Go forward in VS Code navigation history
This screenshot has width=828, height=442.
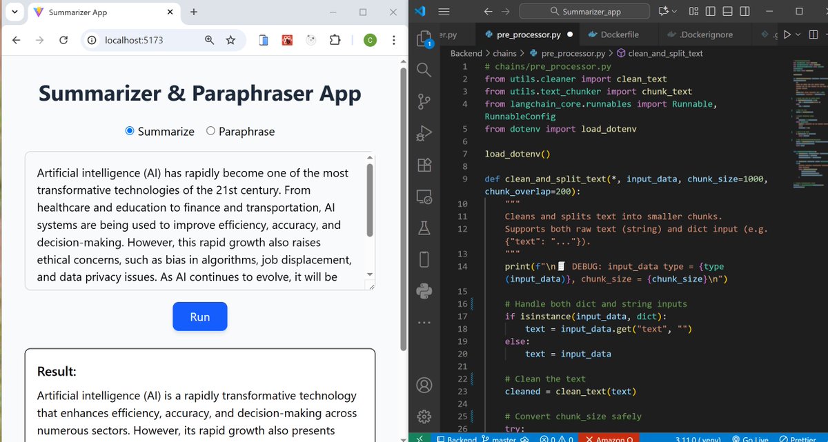tap(506, 11)
